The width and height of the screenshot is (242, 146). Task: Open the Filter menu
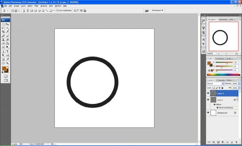[x=36, y=6]
